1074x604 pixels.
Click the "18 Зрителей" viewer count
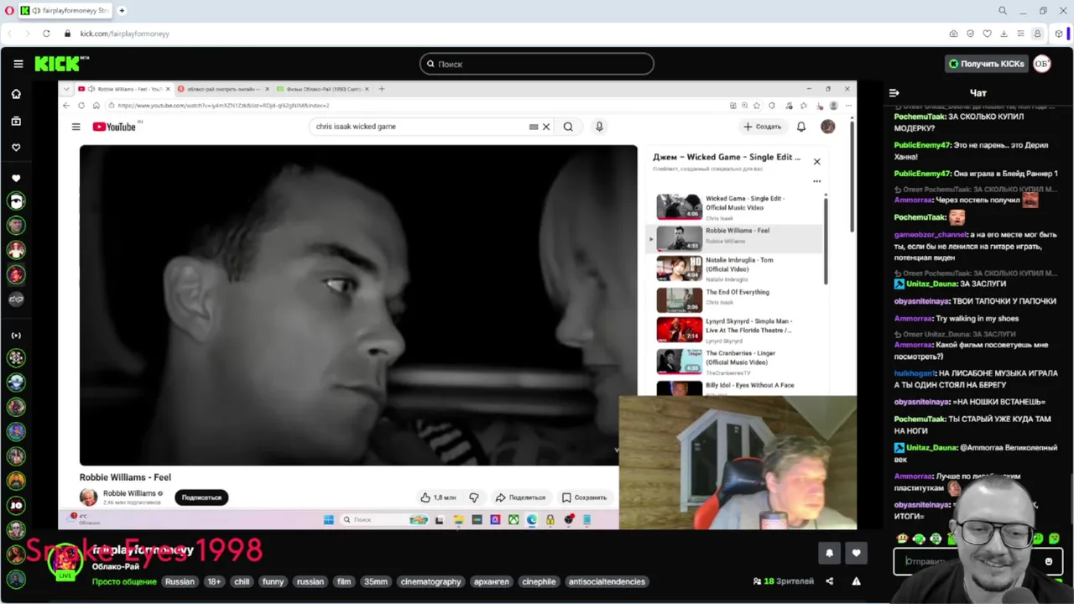tap(784, 581)
